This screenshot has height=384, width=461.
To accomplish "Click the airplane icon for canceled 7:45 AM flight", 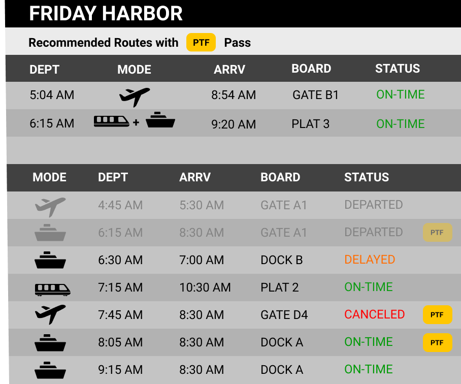I will [50, 314].
